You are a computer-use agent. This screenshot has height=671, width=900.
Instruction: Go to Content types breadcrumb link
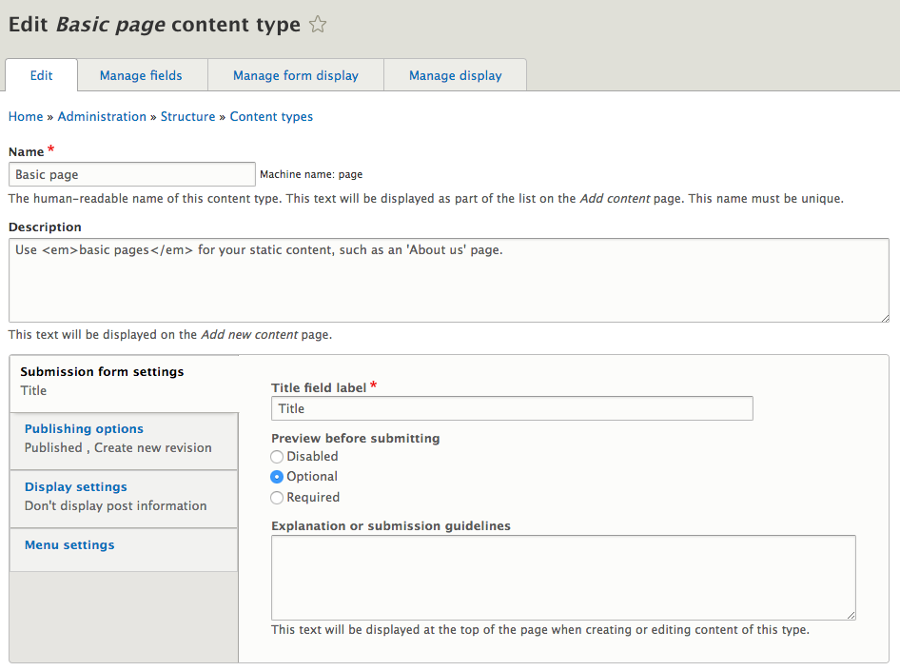tap(271, 117)
